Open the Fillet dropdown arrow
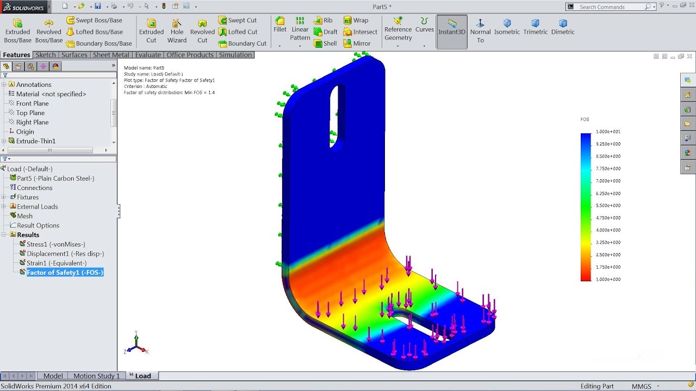The width and height of the screenshot is (696, 391). tap(280, 46)
